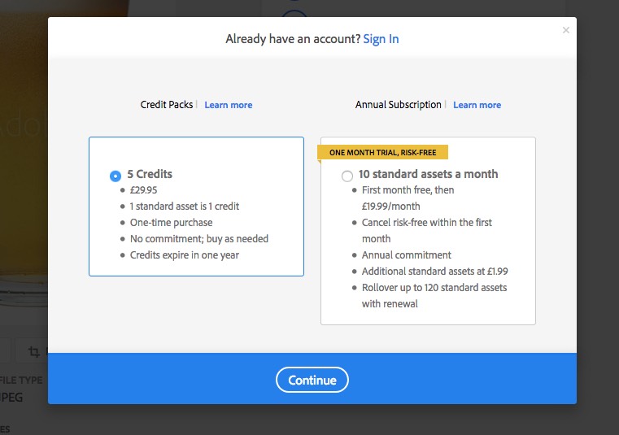
Task: Click the crop icon behind the dialog
Action: click(34, 351)
